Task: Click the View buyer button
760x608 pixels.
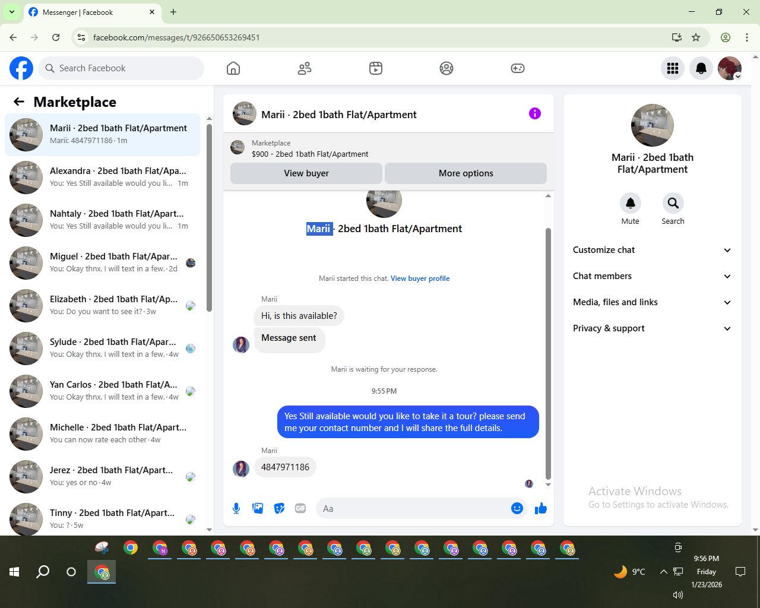Action: pyautogui.click(x=306, y=173)
